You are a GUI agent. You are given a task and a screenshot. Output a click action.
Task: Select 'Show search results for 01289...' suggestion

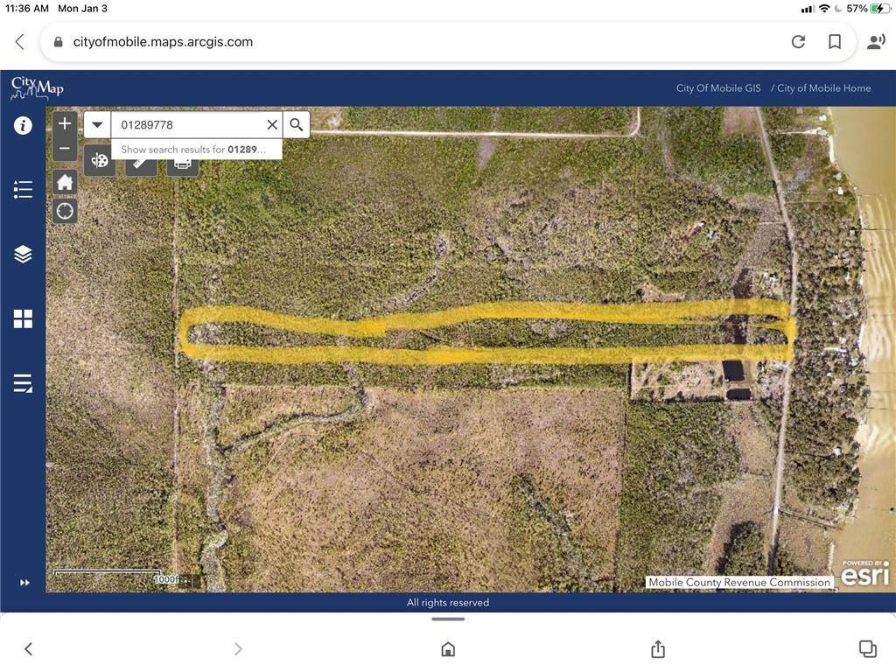coord(196,150)
